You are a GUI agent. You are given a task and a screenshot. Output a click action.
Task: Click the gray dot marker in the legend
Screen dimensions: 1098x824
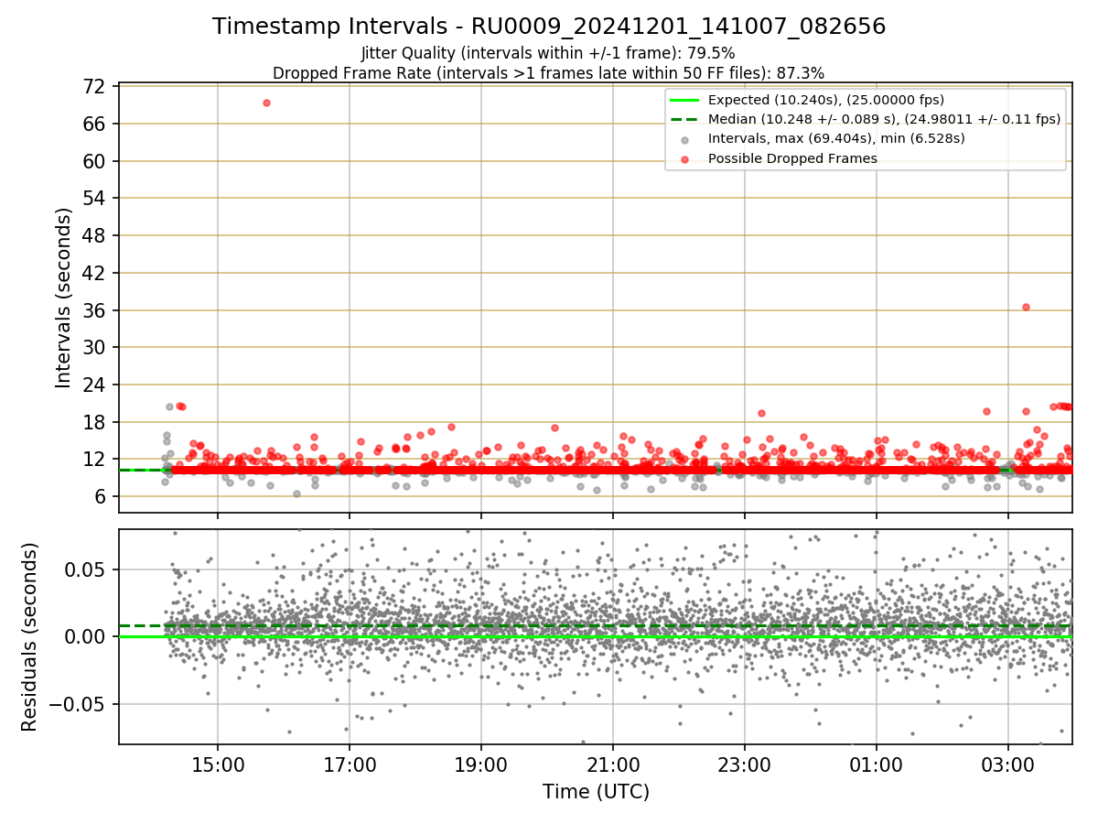coord(684,139)
